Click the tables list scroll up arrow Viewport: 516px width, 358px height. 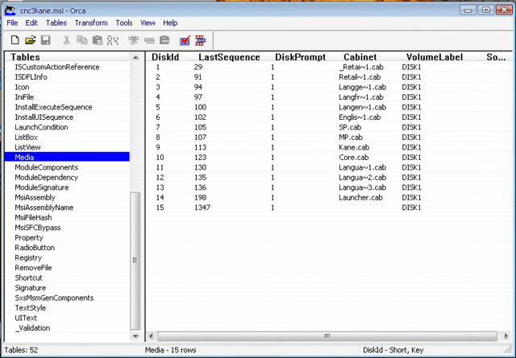pyautogui.click(x=135, y=57)
